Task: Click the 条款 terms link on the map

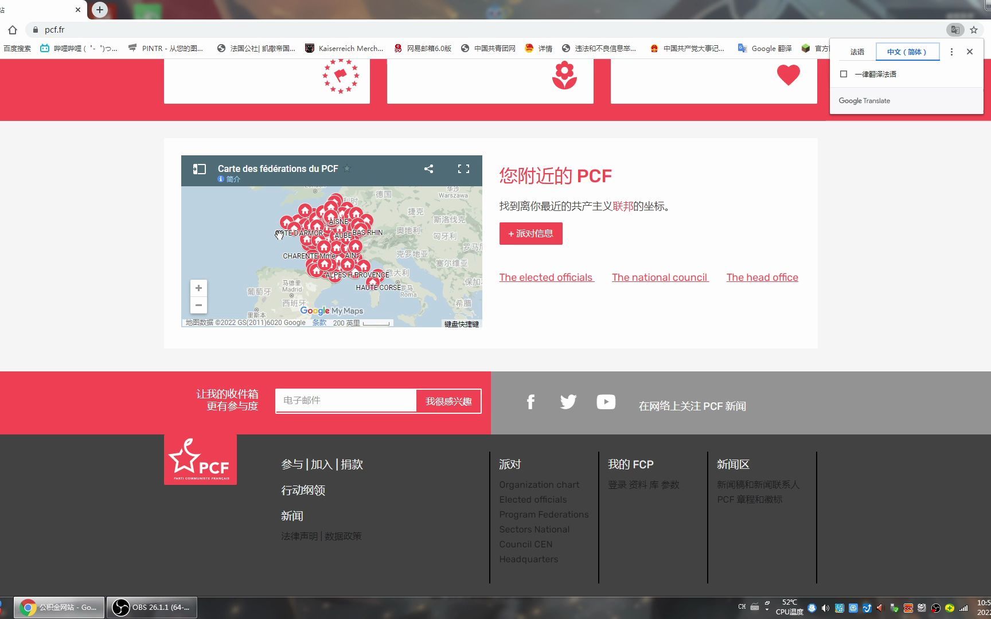Action: (x=319, y=323)
